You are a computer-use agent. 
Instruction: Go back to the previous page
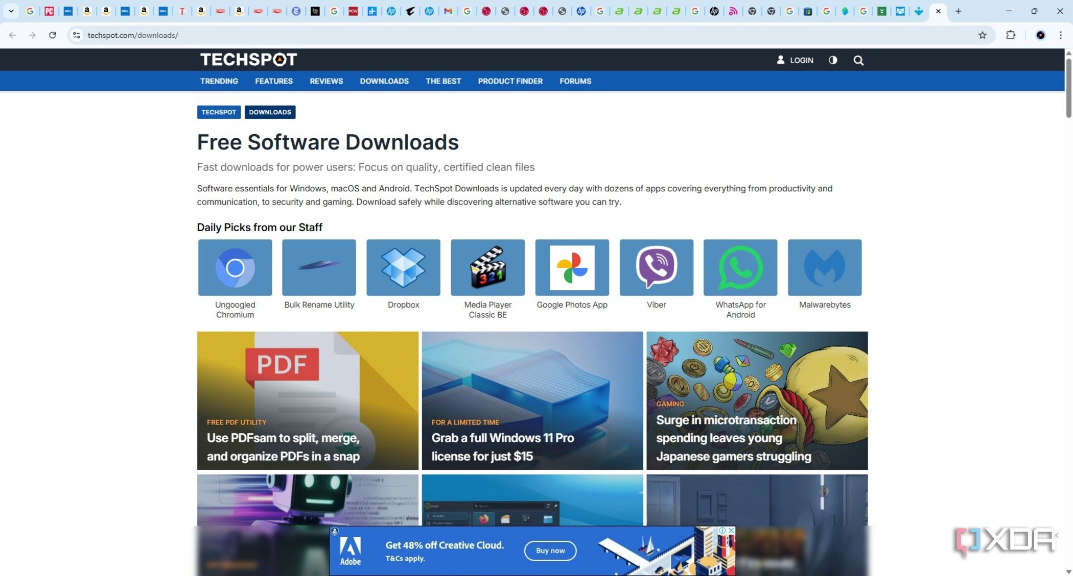[12, 35]
